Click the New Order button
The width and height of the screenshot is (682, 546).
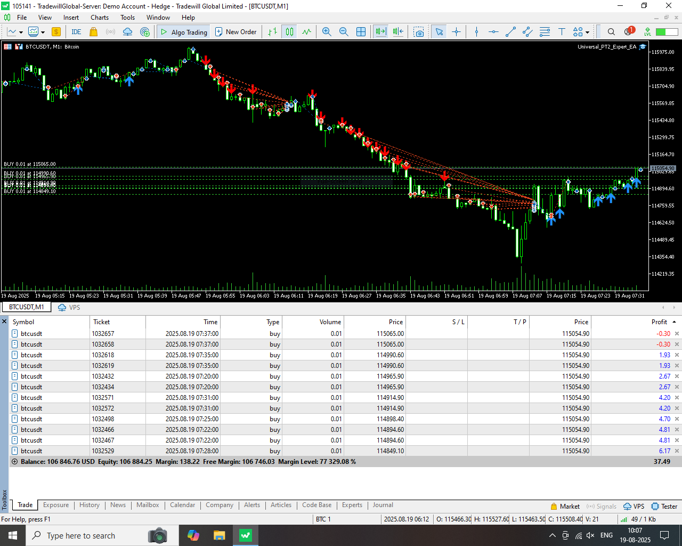point(236,32)
